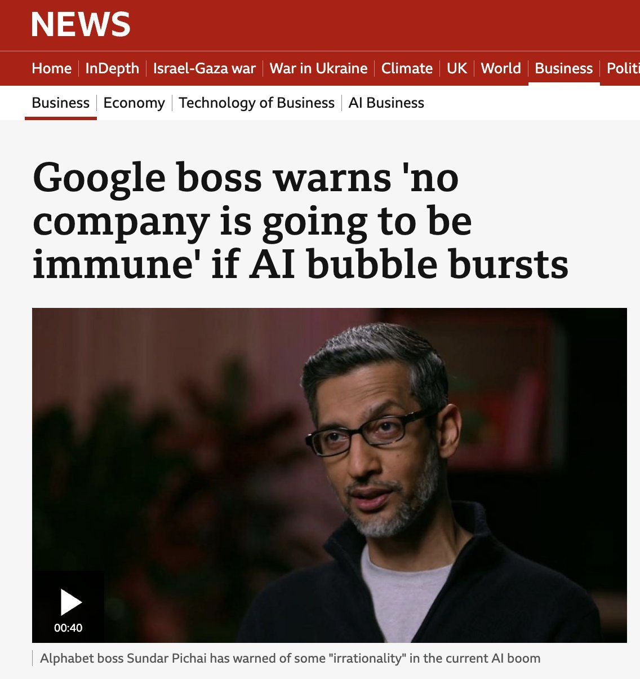Select the Business tab in the main navigation
The image size is (640, 679).
(x=564, y=68)
